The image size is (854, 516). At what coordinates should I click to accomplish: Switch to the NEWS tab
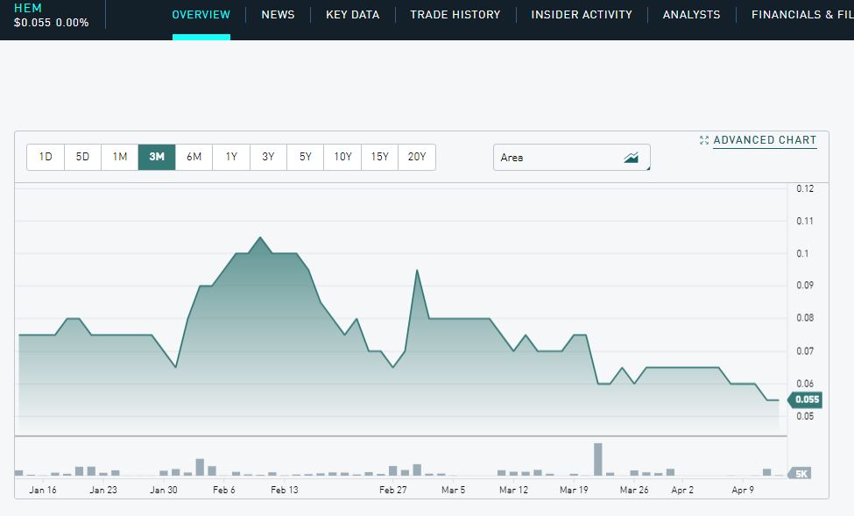(x=278, y=14)
